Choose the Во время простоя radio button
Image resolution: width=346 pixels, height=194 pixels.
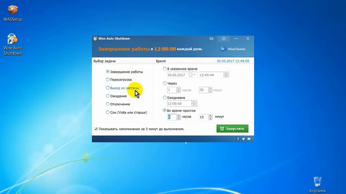click(x=164, y=110)
